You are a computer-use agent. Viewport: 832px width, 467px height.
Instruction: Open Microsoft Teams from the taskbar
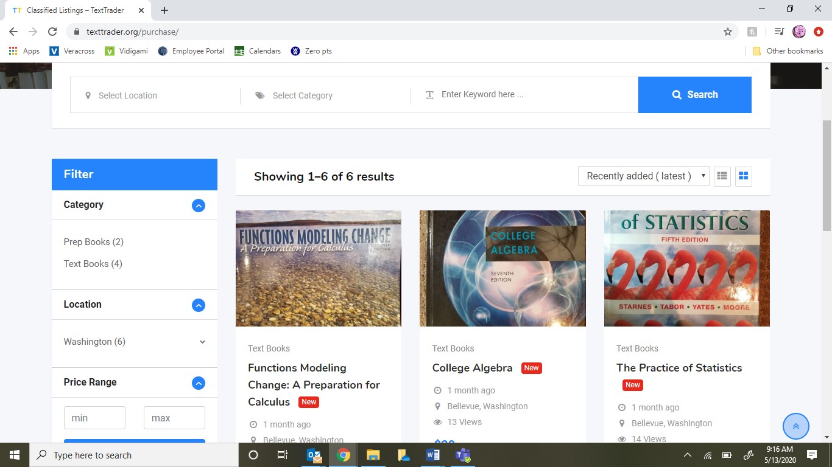pyautogui.click(x=463, y=455)
